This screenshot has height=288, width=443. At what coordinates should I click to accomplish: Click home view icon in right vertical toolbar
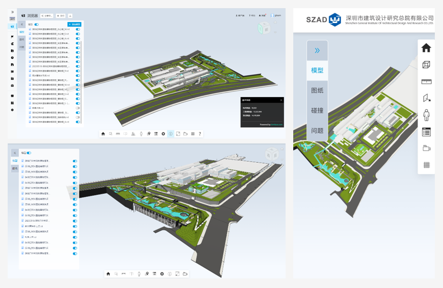426,48
